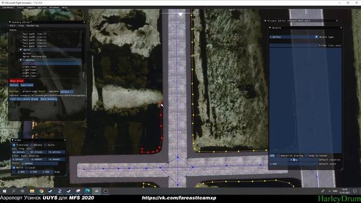
Task: Open Task View in taskbar
Action: click(23, 191)
